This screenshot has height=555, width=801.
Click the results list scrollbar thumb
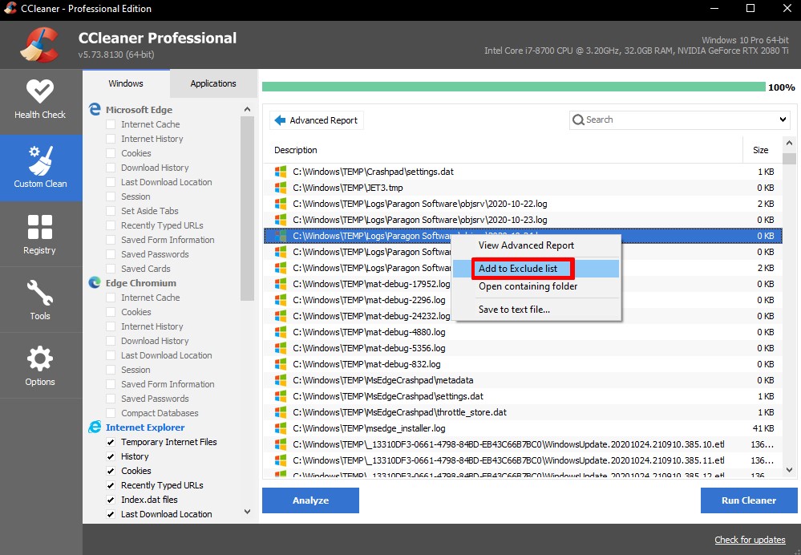789,159
